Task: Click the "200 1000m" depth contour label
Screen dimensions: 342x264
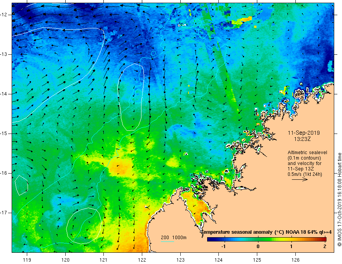Action: (174, 238)
